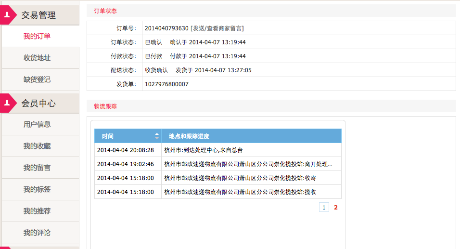Open 我的推荐 in the sidebar
The image size is (460, 249).
(37, 211)
